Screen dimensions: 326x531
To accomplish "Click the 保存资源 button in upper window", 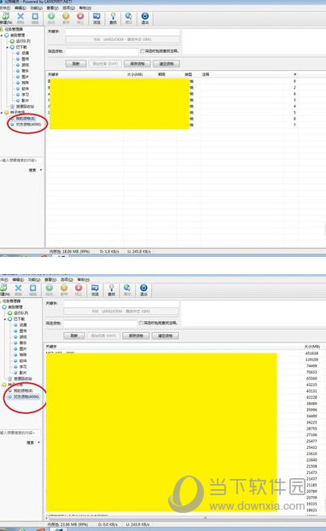I will [x=137, y=64].
